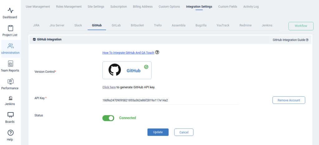319x145 pixels.
Task: Open the Roles Management tab
Action: click(69, 7)
